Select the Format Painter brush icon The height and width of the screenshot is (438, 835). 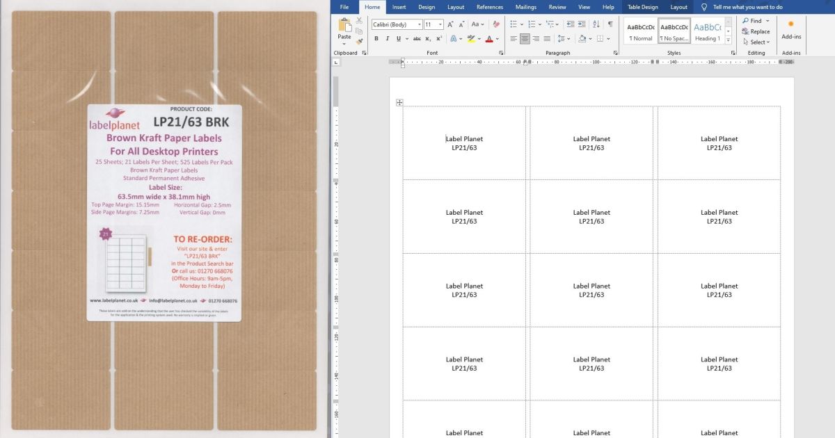pos(359,42)
